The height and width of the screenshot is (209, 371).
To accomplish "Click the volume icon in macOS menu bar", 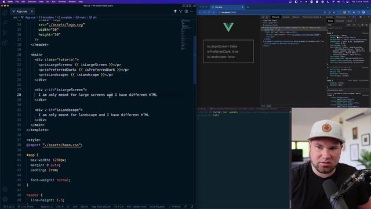I will pyautogui.click(x=339, y=2).
